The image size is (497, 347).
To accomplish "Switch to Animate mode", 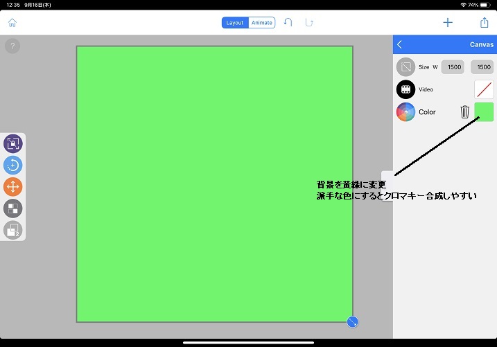I will tap(262, 23).
